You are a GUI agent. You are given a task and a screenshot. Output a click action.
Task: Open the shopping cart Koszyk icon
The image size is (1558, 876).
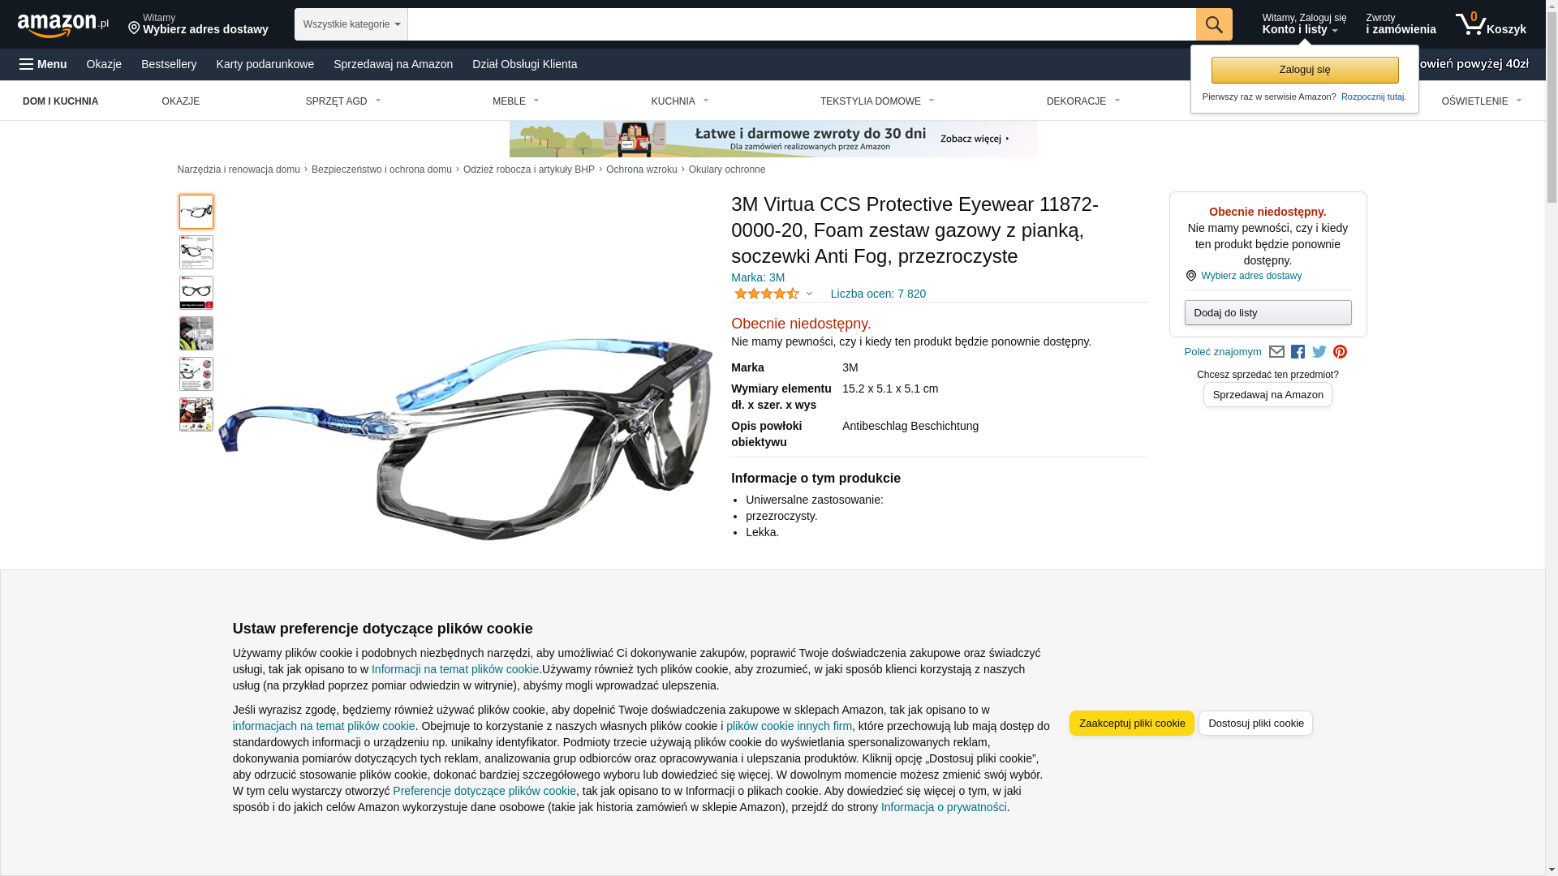(x=1491, y=24)
